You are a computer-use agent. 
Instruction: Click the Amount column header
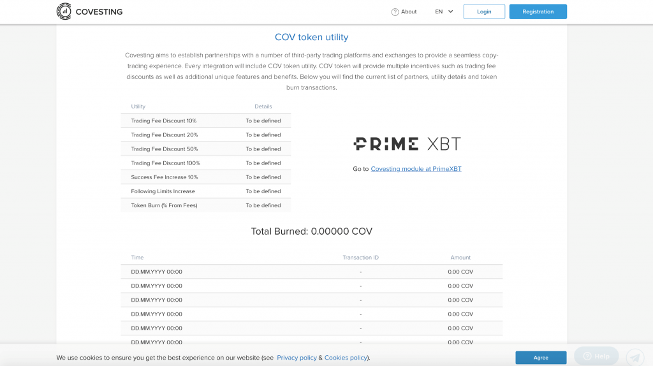pyautogui.click(x=460, y=258)
